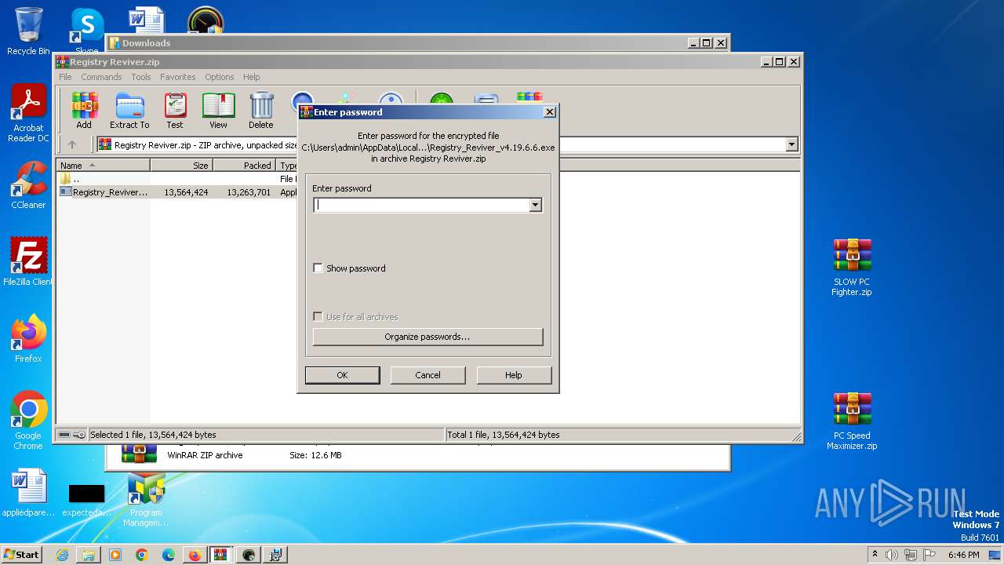Launch Chrome from the taskbar
The image size is (1004, 565).
(142, 555)
